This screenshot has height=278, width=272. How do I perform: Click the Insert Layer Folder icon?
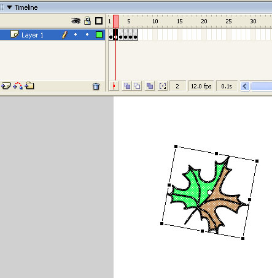pos(29,86)
